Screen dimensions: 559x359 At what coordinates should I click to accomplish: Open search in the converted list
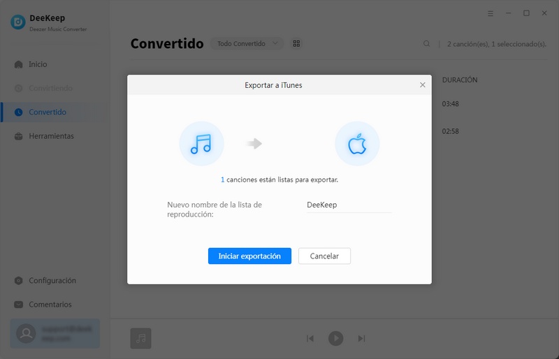click(x=426, y=44)
